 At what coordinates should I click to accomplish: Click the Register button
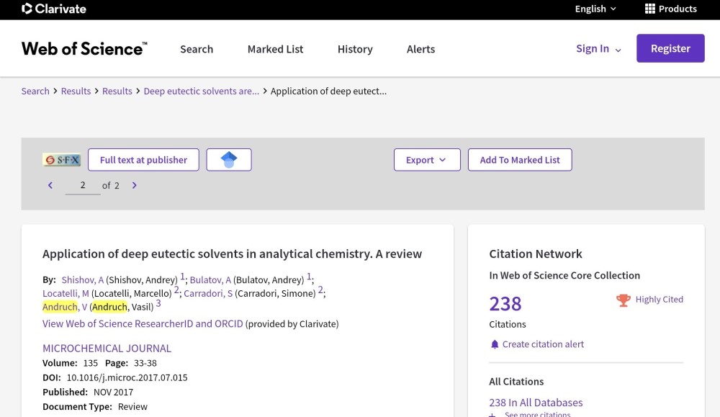[670, 48]
